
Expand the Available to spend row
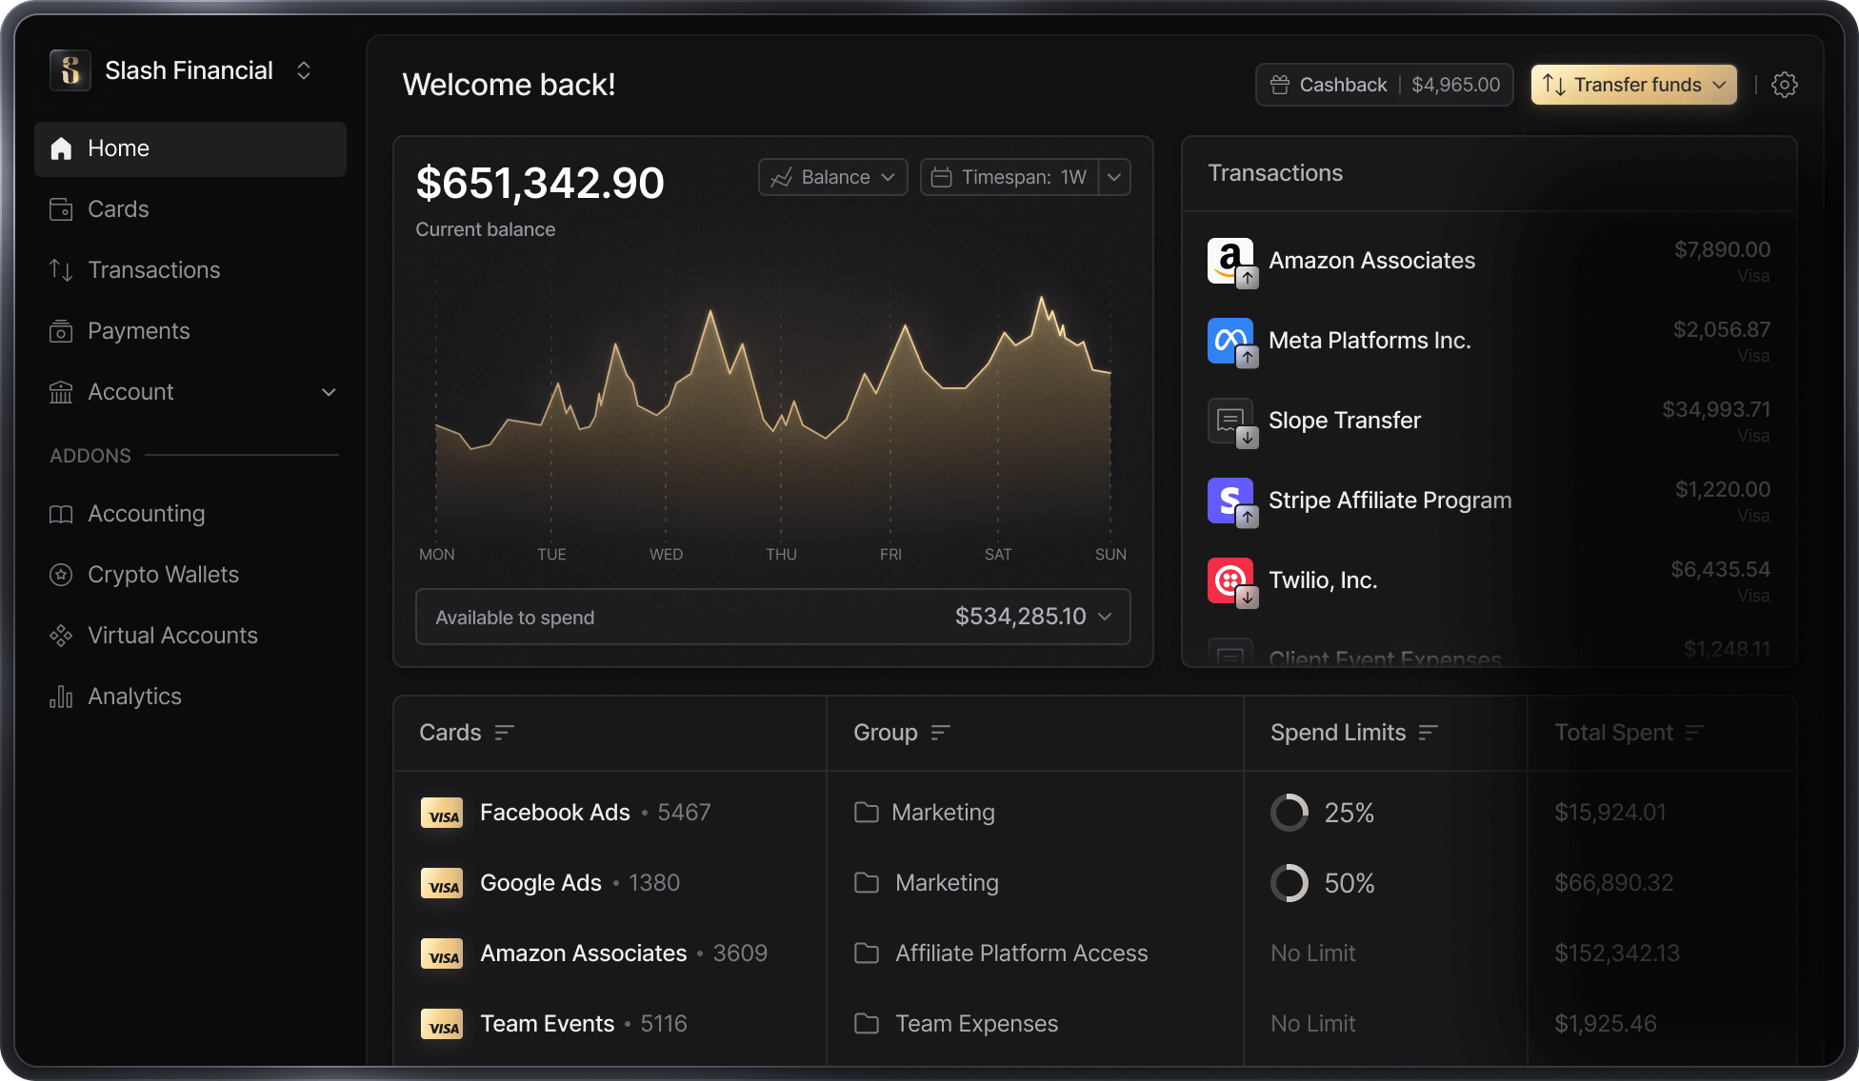1105,617
